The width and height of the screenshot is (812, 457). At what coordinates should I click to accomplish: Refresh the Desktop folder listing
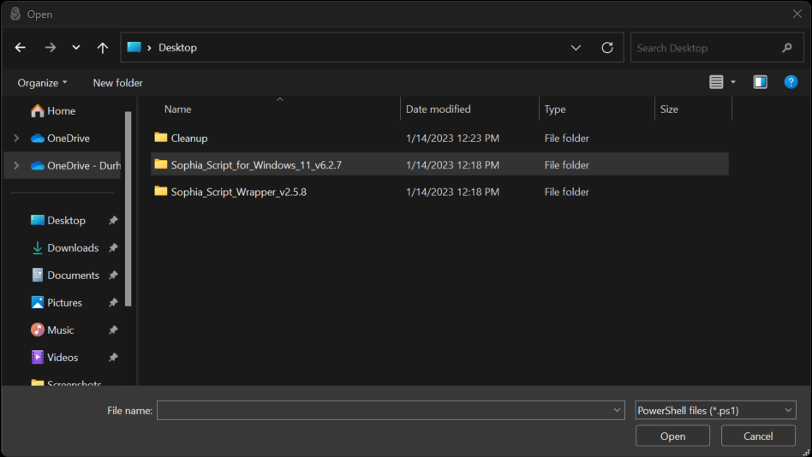[x=607, y=48]
